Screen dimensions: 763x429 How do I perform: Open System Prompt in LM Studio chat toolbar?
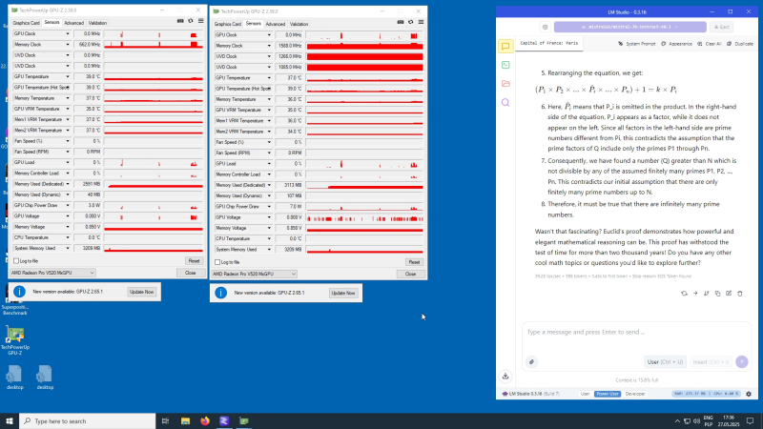point(637,44)
